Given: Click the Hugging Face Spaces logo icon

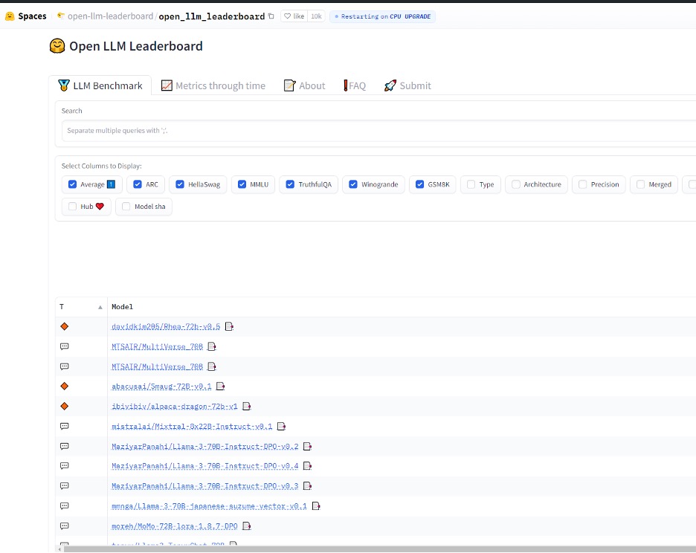Looking at the screenshot, I should [x=10, y=16].
